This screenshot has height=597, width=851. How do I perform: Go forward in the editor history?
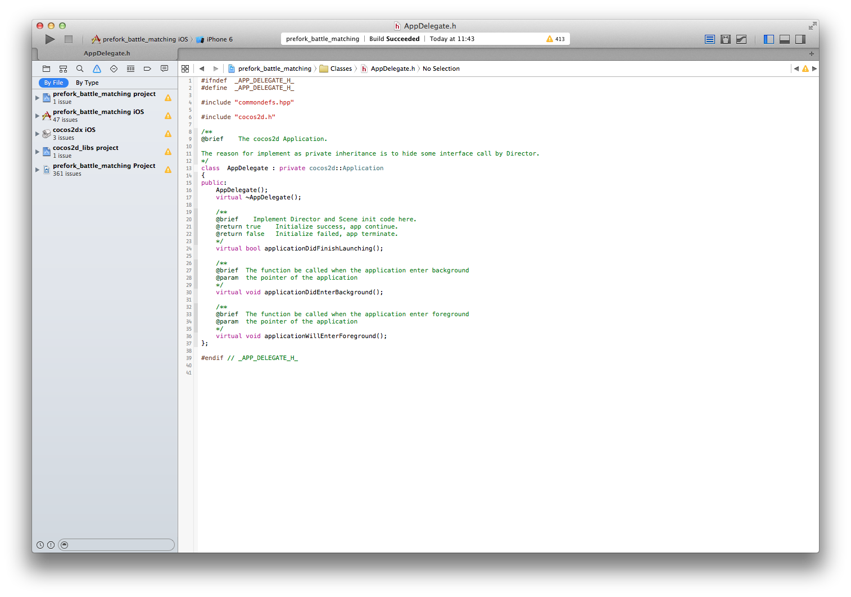[216, 69]
